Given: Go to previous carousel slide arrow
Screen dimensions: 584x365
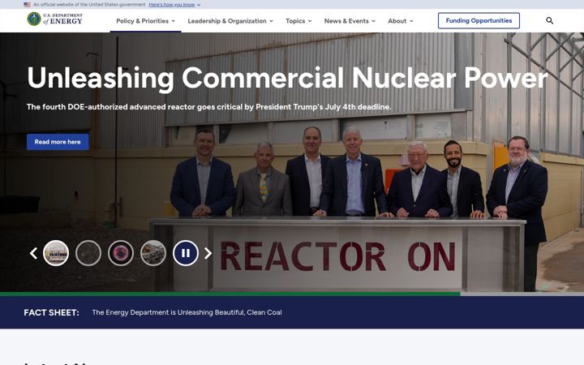Looking at the screenshot, I should pyautogui.click(x=33, y=253).
